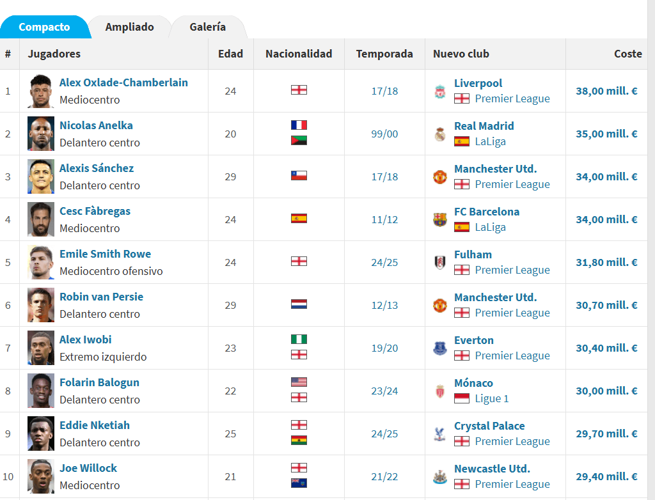Click the Coste column header
655x500 pixels.
(627, 54)
